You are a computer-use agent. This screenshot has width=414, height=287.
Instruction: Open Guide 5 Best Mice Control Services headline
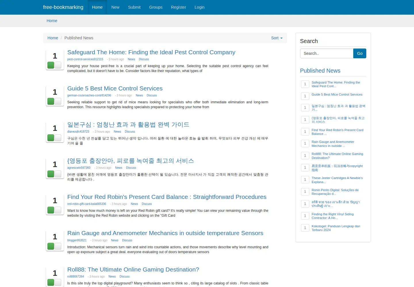(x=115, y=88)
